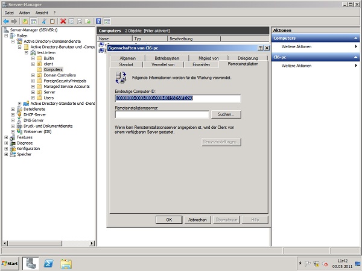362x271 pixels.
Task: Click the forward arrow in the toolbar
Action: 14,22
